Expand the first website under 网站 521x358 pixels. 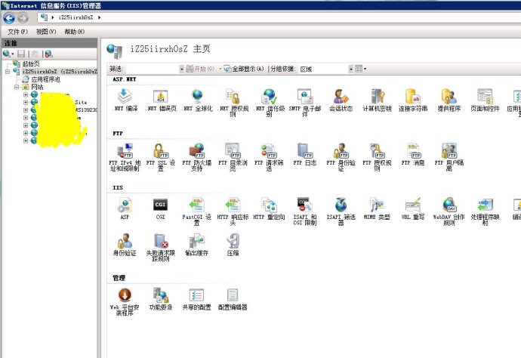point(26,94)
